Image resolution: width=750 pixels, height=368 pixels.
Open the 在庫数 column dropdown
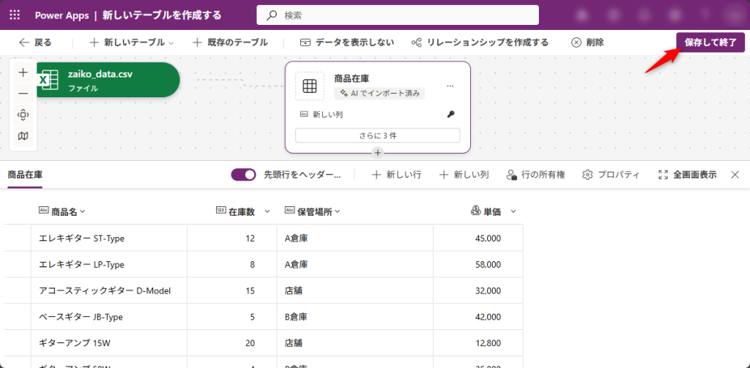click(267, 211)
